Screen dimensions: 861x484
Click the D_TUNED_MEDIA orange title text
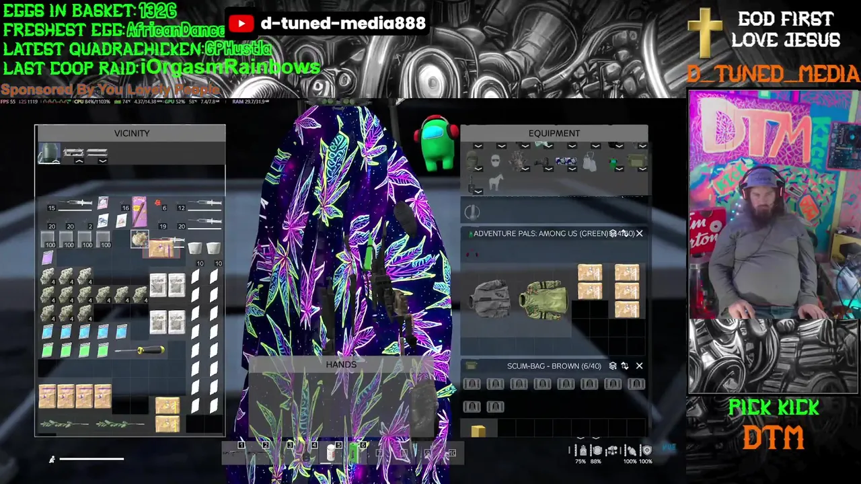[773, 74]
